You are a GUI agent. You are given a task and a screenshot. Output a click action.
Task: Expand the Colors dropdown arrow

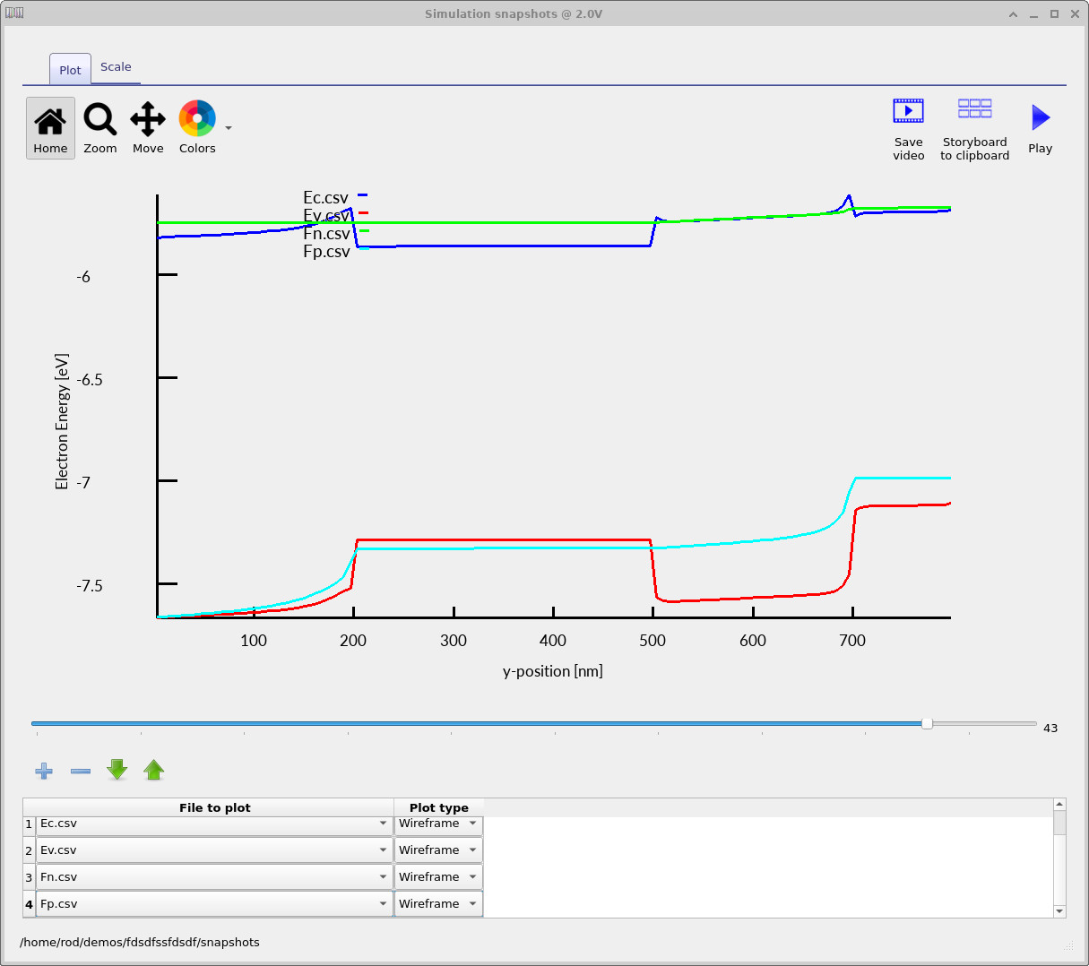229,128
